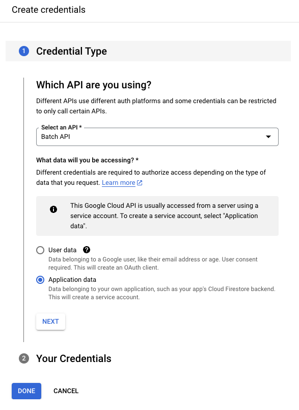Viewport: 299px width, 410px height.
Task: Click the service account notice banner
Action: click(x=157, y=215)
